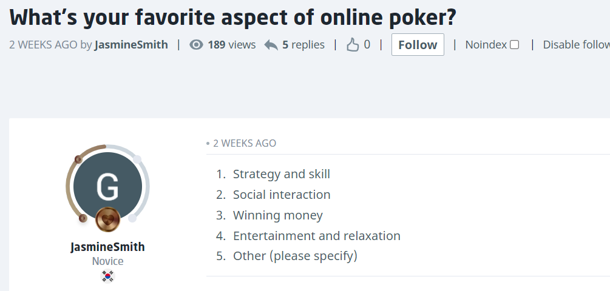Click the 5 replies link

(x=303, y=45)
